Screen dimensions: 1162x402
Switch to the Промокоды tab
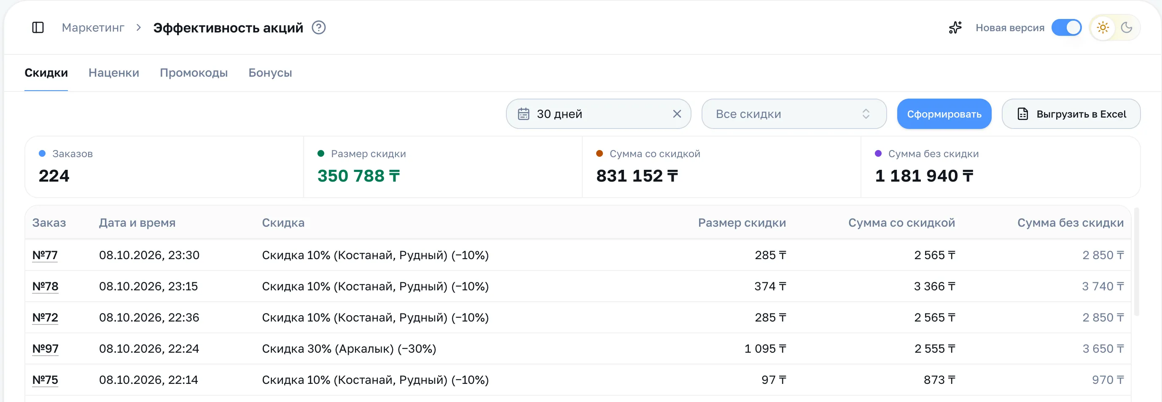[x=194, y=72]
